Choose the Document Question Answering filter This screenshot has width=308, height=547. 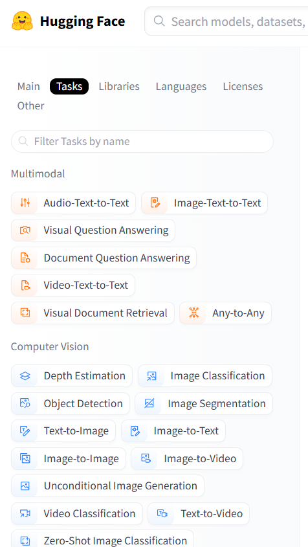(x=104, y=258)
